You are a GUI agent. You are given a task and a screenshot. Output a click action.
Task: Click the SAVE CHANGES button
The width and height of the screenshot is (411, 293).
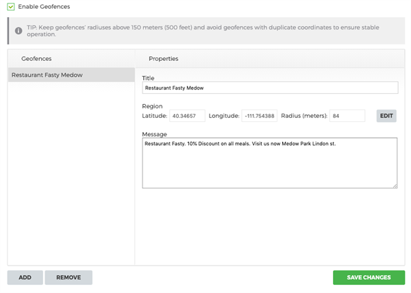369,277
